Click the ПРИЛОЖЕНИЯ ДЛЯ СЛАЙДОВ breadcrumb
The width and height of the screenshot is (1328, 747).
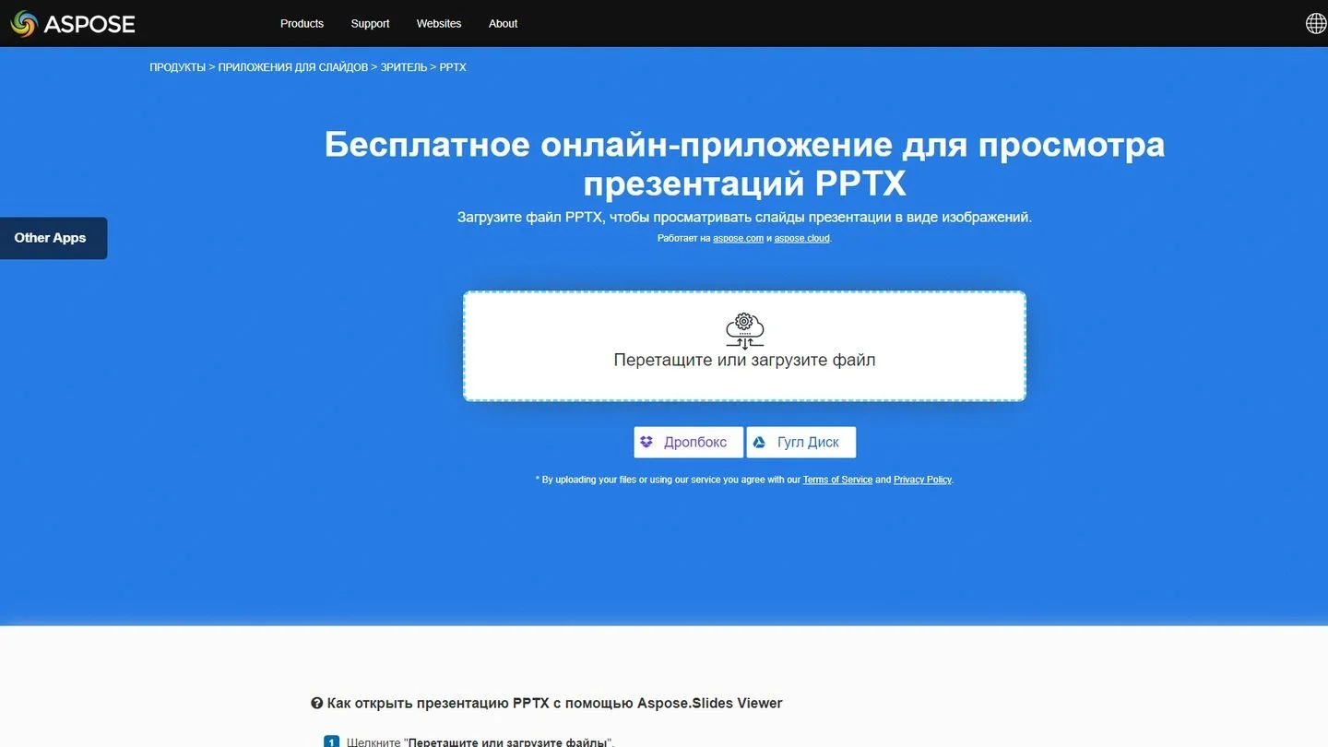293,67
